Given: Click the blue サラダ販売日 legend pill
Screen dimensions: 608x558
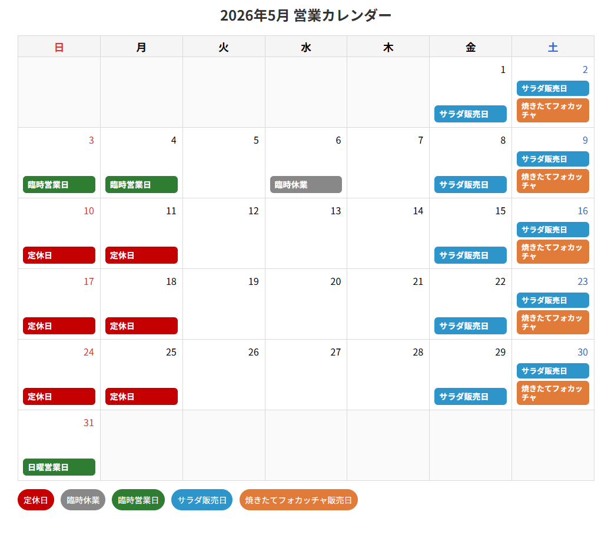Looking at the screenshot, I should pyautogui.click(x=202, y=500).
